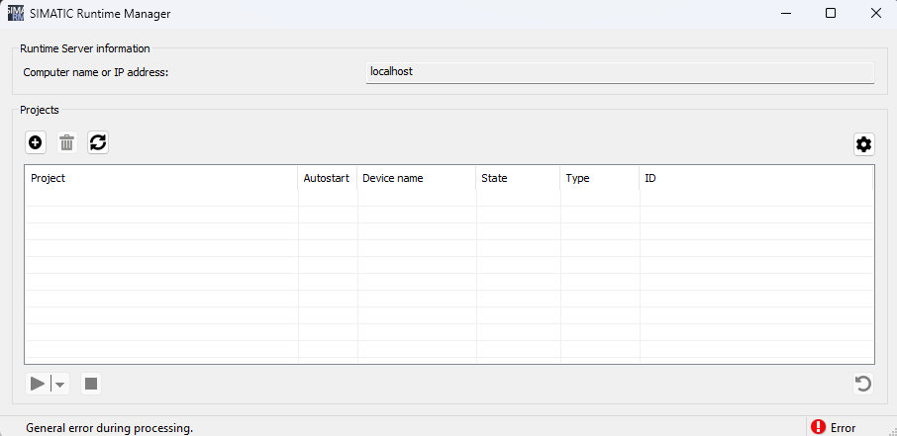897x436 pixels.
Task: Add a new project with plus icon
Action: (36, 143)
